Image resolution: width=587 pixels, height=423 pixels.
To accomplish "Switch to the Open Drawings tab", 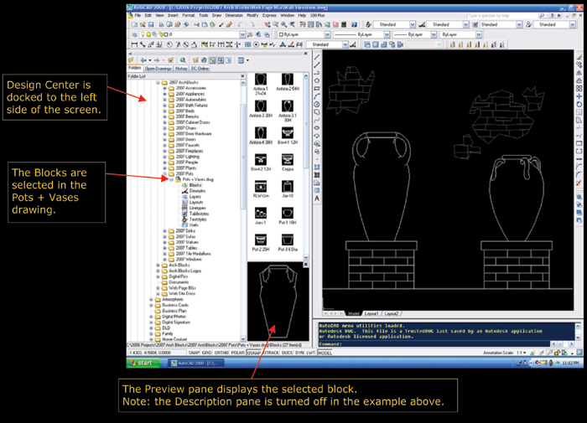I will pyautogui.click(x=158, y=69).
